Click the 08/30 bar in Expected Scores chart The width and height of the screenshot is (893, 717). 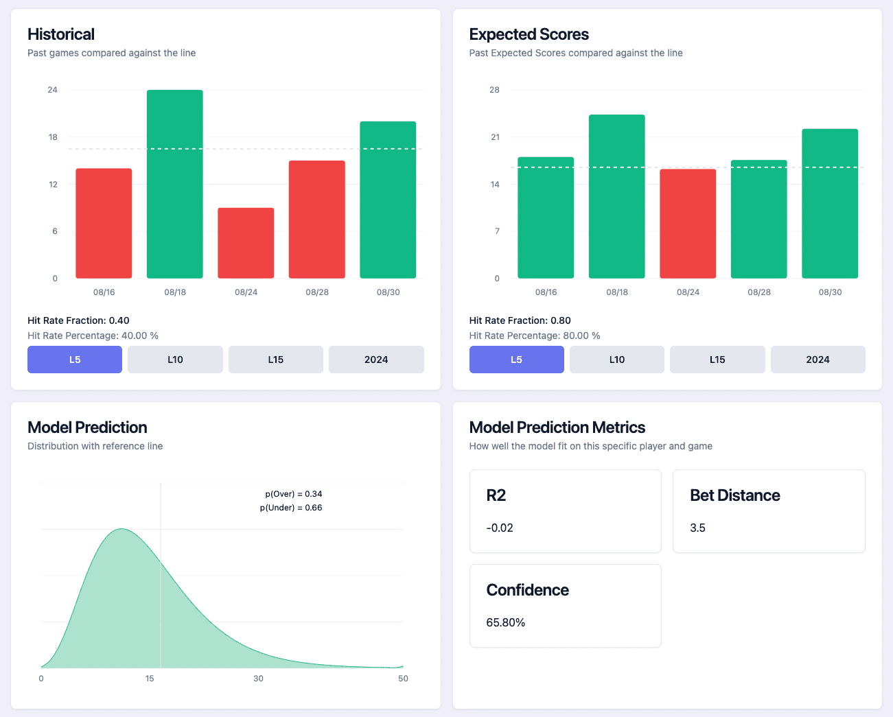point(830,204)
